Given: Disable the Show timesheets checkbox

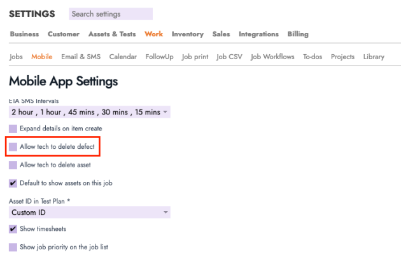Looking at the screenshot, I should click(13, 229).
